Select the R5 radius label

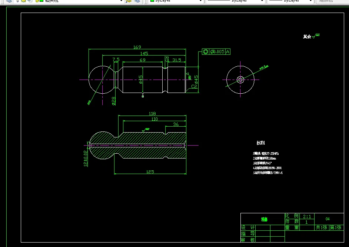click(x=167, y=59)
